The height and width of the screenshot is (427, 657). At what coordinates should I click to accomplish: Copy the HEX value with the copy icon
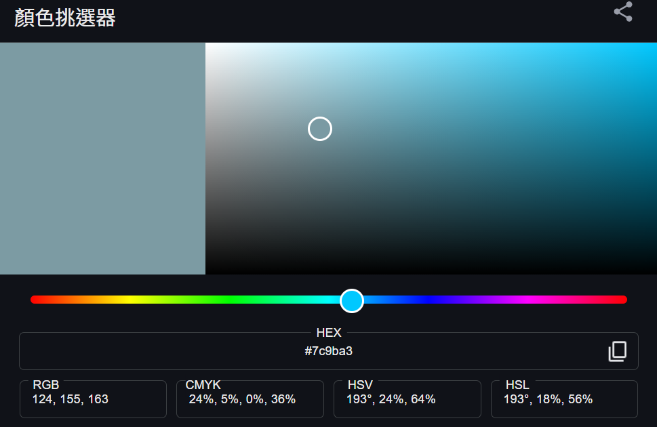(617, 351)
